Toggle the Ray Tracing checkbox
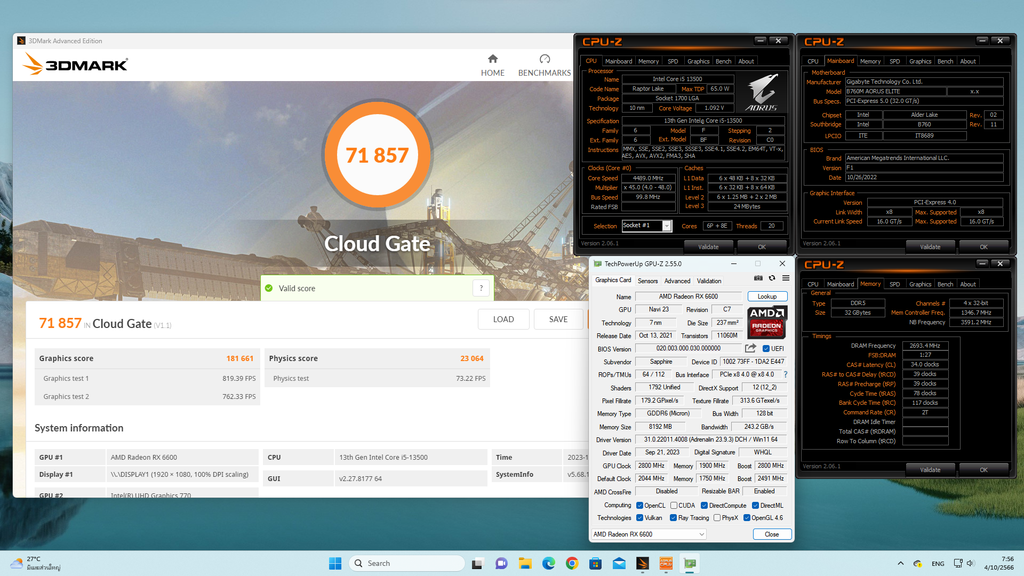This screenshot has width=1024, height=576. tap(673, 518)
